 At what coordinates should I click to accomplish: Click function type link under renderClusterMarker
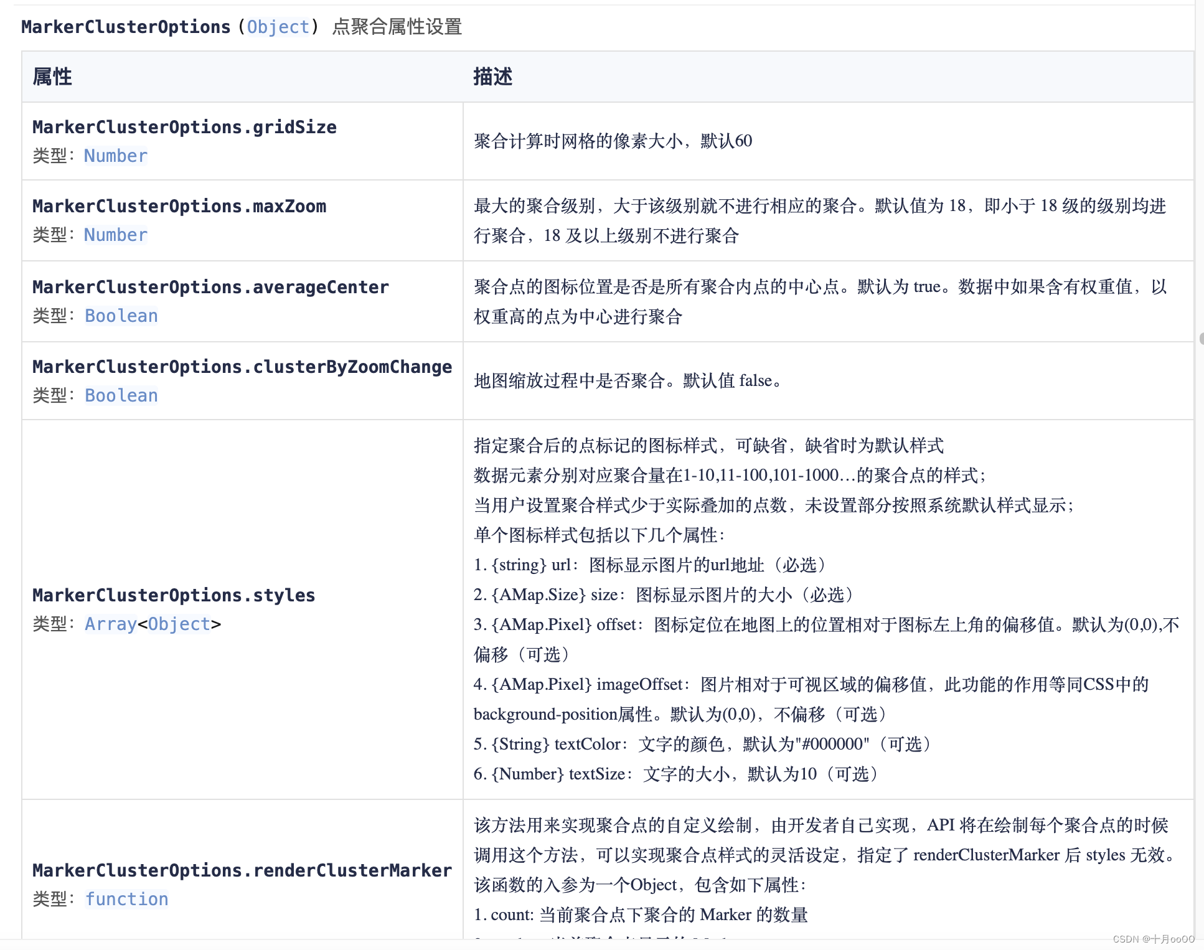126,899
